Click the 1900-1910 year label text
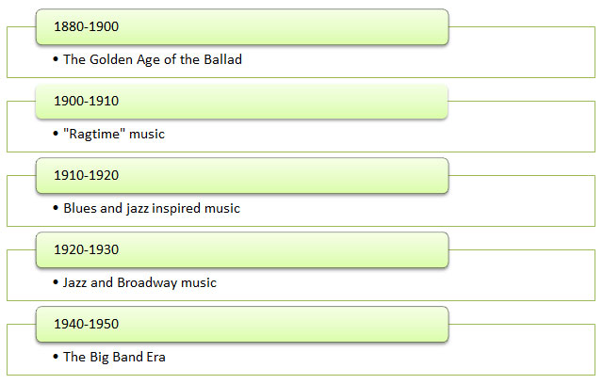 (x=86, y=101)
